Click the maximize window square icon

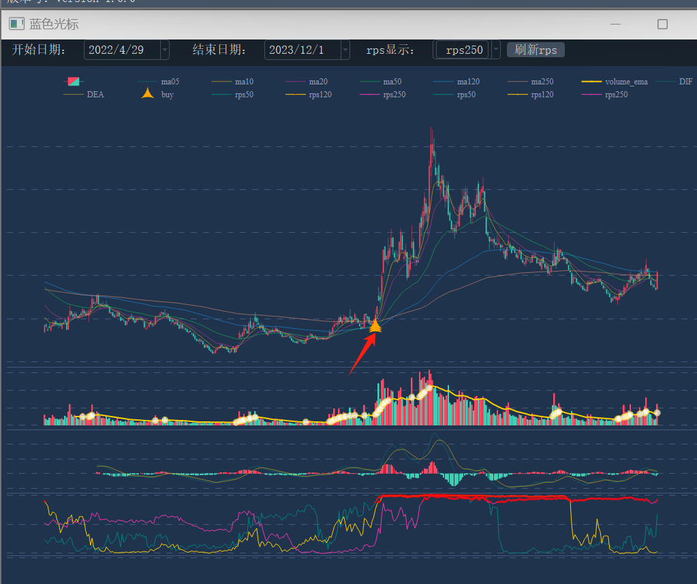[x=662, y=25]
